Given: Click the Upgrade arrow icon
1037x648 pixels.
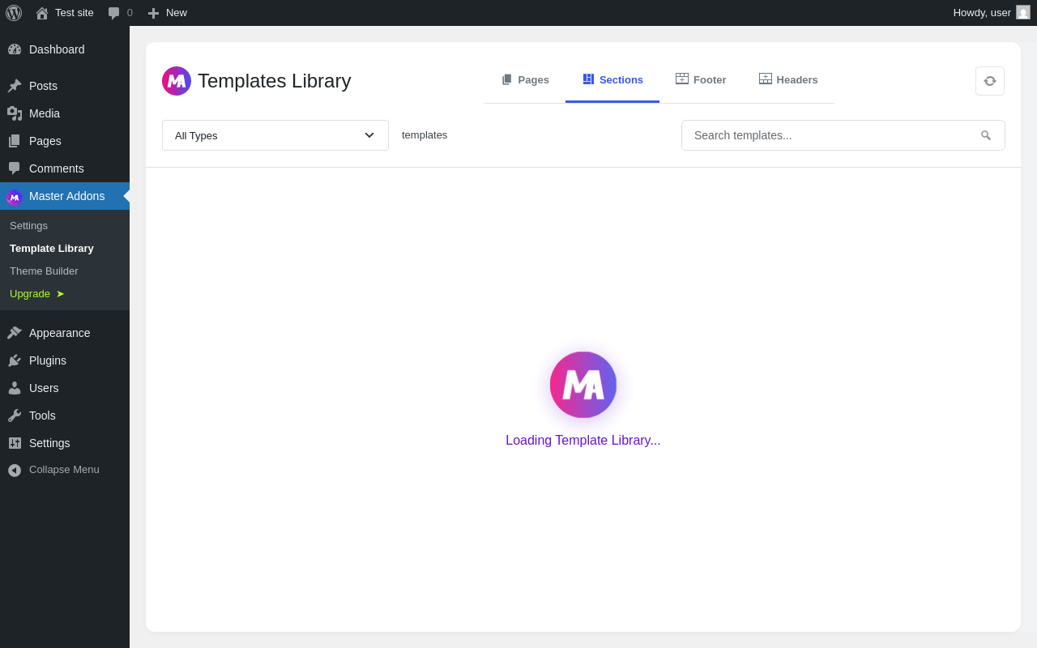Looking at the screenshot, I should coord(60,294).
